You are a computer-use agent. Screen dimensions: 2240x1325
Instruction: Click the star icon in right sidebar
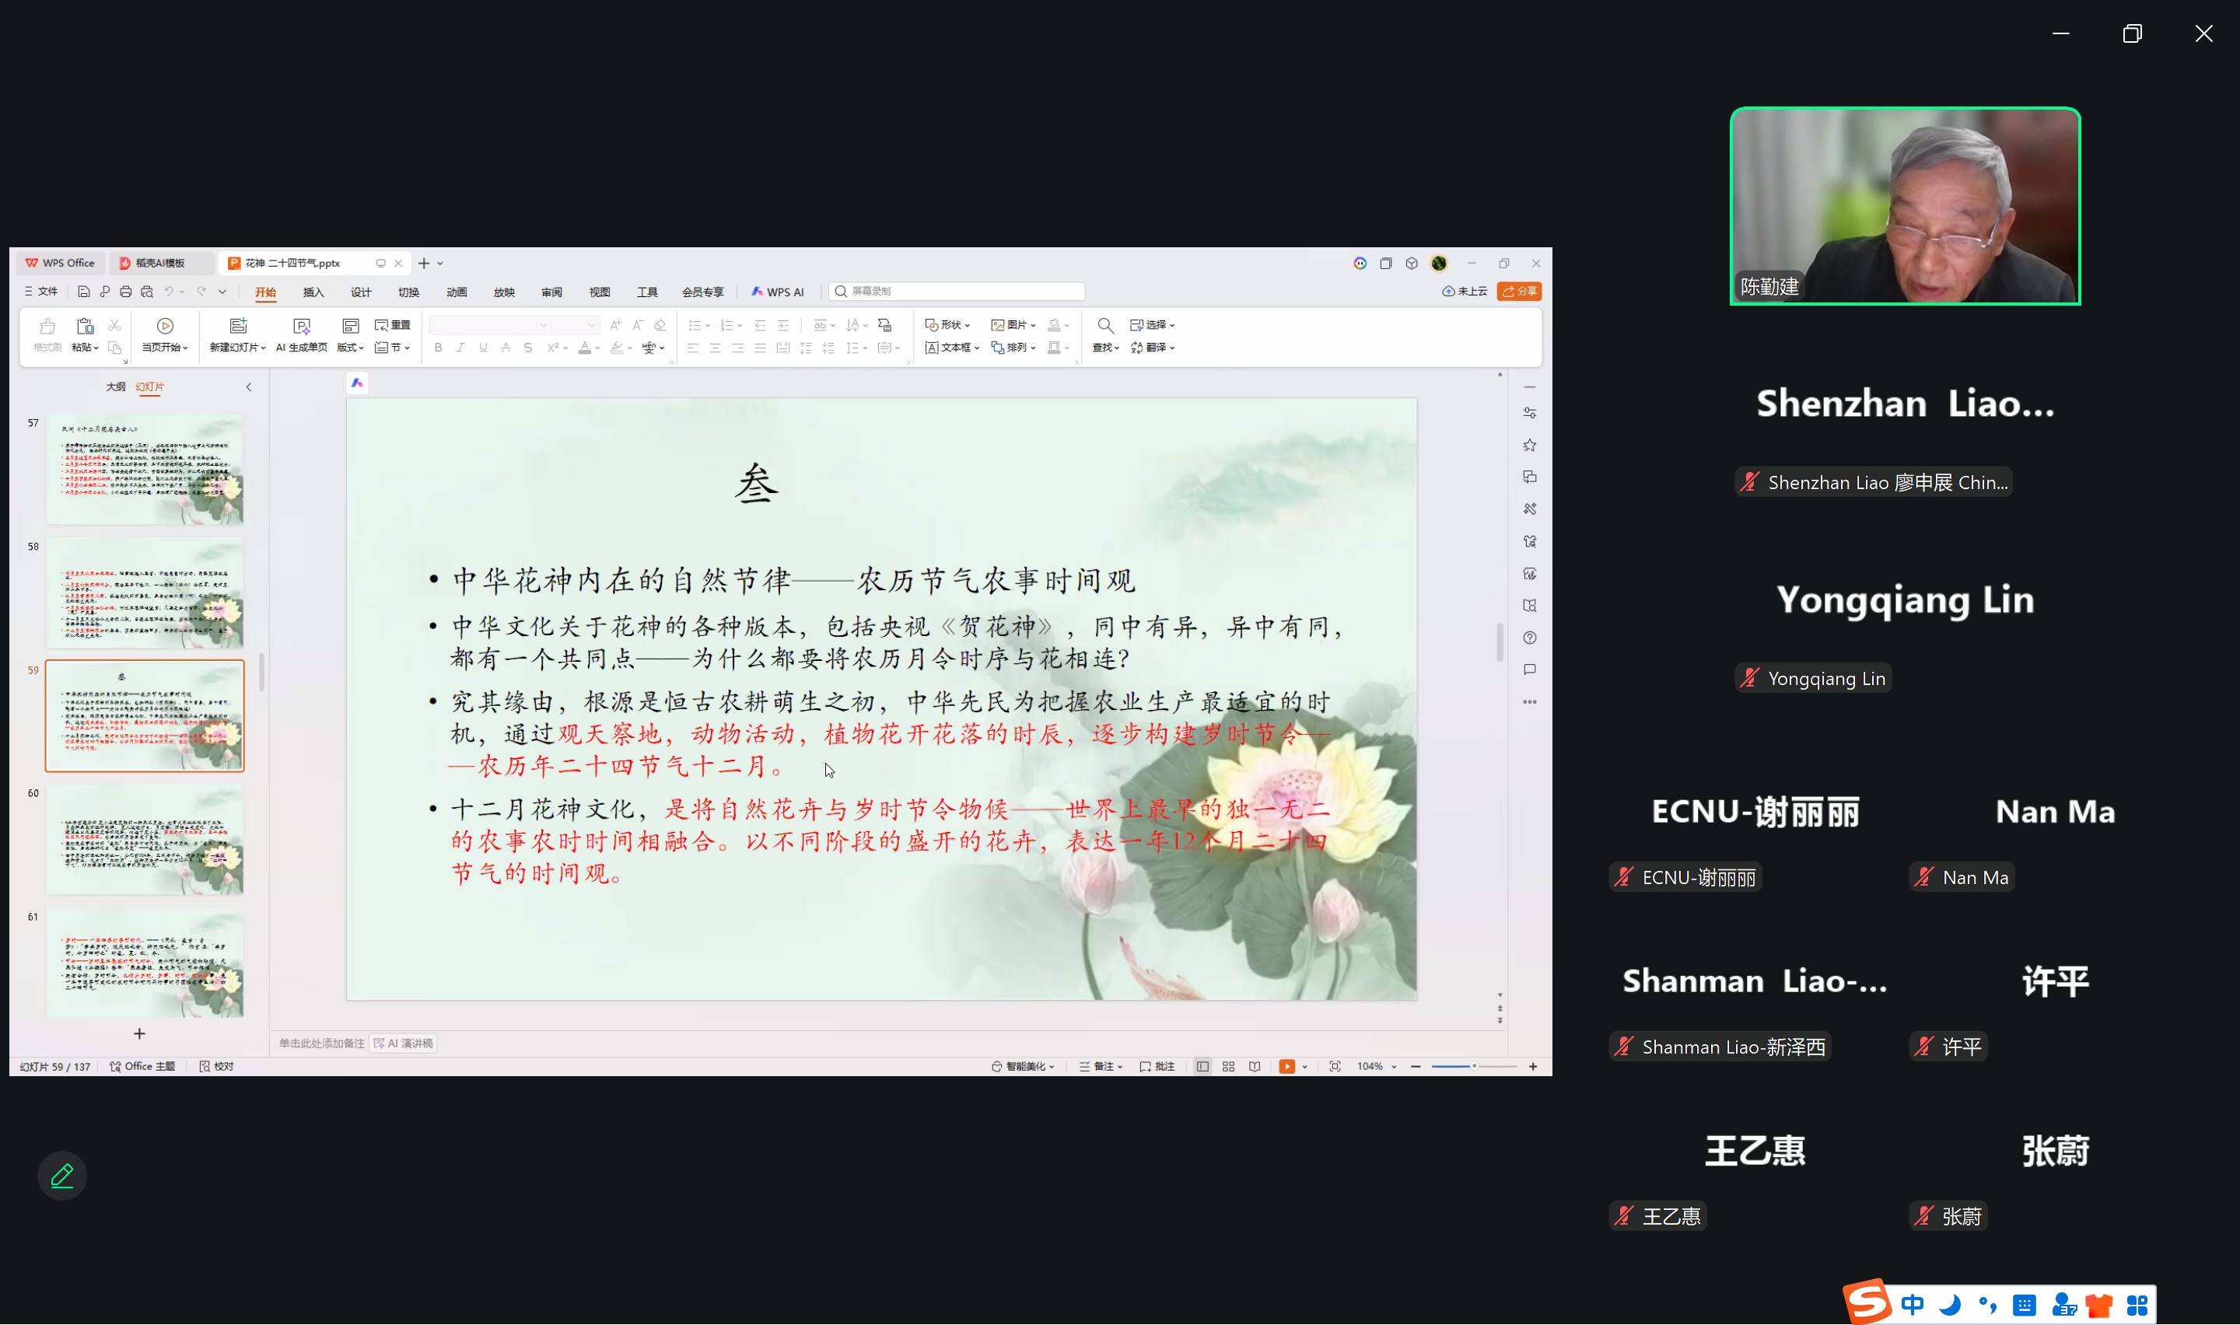1529,445
